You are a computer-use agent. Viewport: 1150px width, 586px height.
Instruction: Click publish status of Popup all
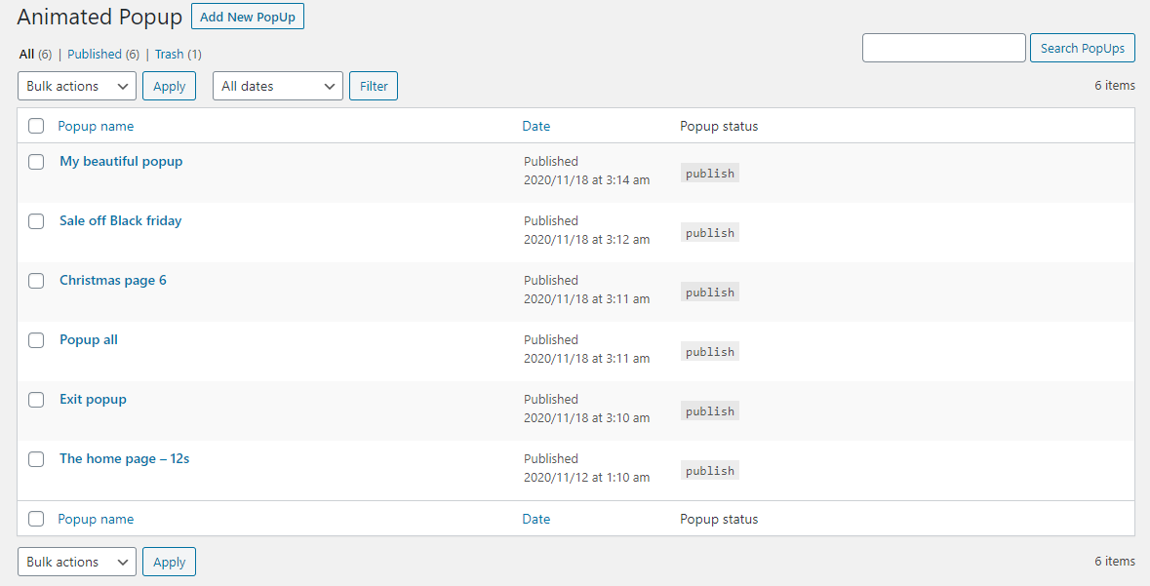tap(710, 352)
